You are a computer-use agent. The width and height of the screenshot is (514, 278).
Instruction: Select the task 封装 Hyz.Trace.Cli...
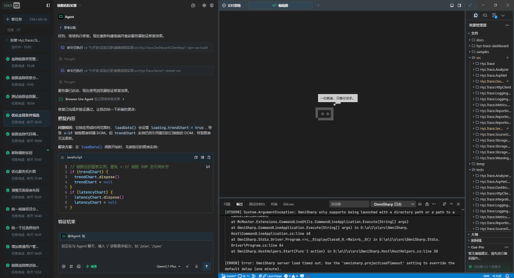click(x=27, y=43)
